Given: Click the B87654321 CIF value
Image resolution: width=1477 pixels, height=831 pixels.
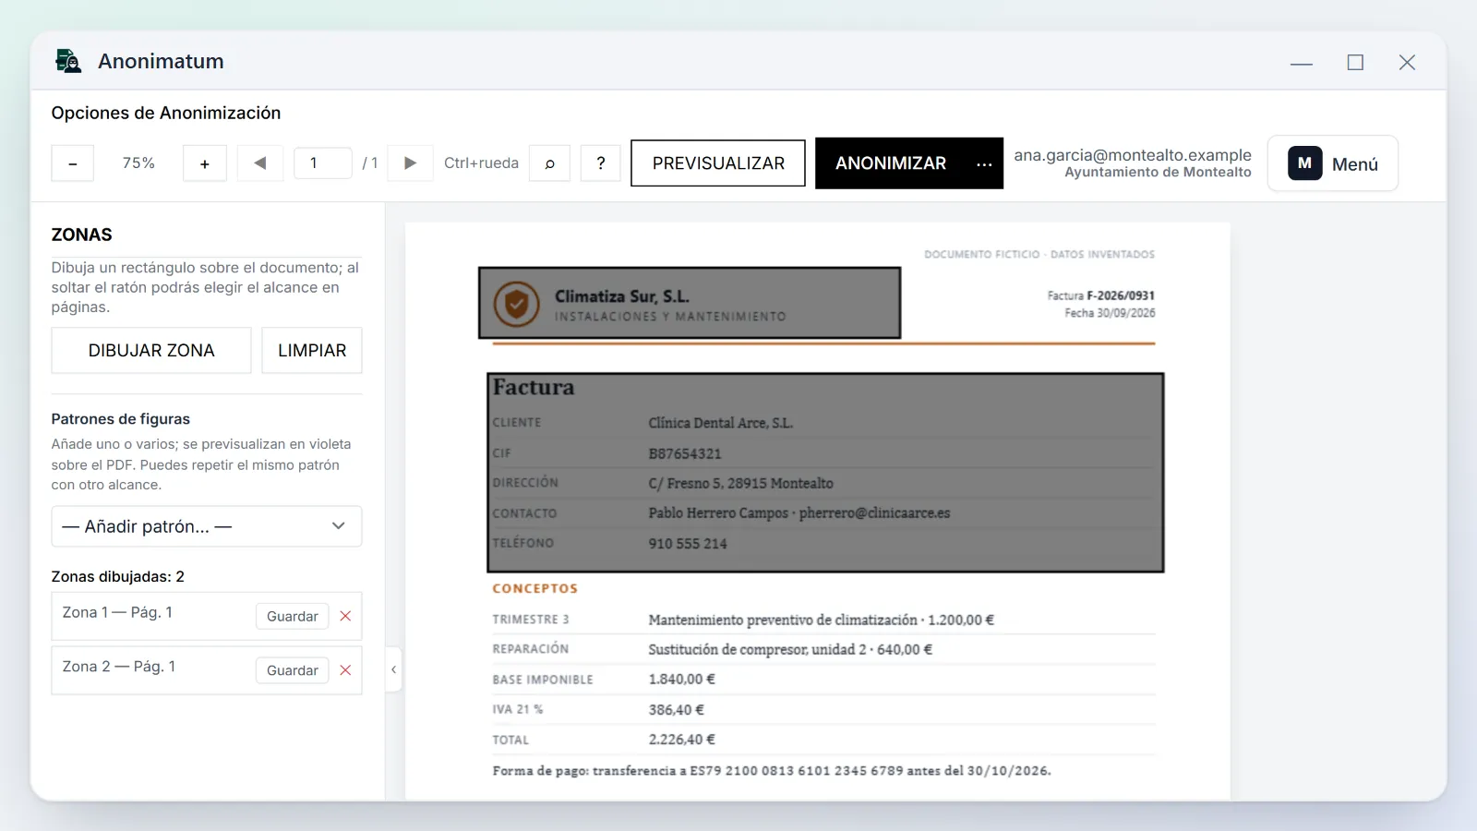Looking at the screenshot, I should pos(685,454).
